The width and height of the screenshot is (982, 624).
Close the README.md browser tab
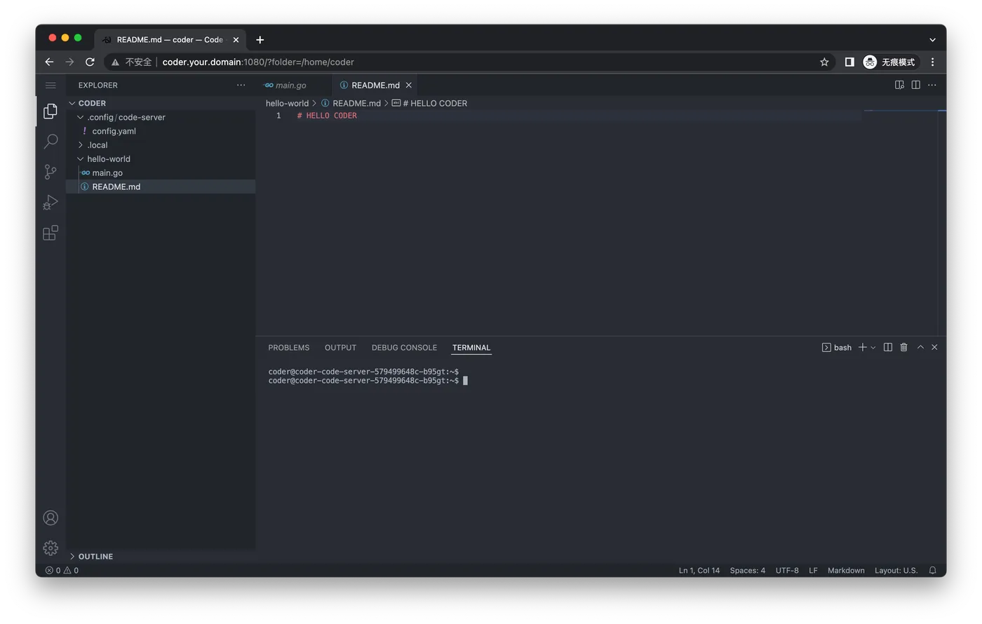point(236,40)
